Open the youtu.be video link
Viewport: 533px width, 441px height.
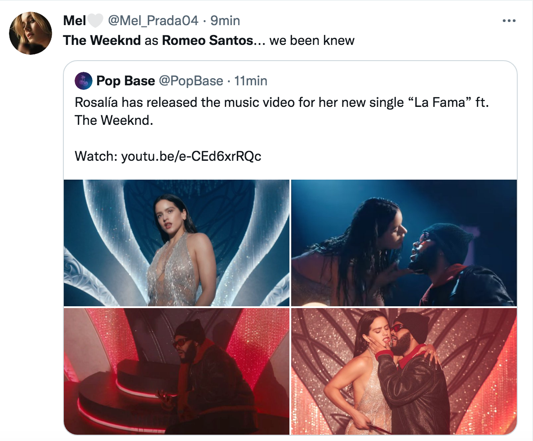[x=191, y=156]
